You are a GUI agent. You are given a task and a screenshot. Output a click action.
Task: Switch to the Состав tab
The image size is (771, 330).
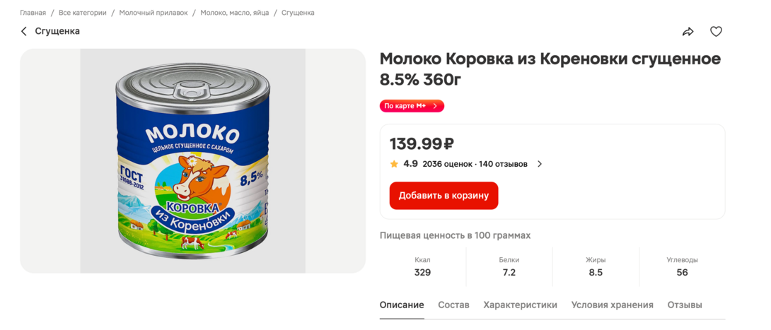453,305
